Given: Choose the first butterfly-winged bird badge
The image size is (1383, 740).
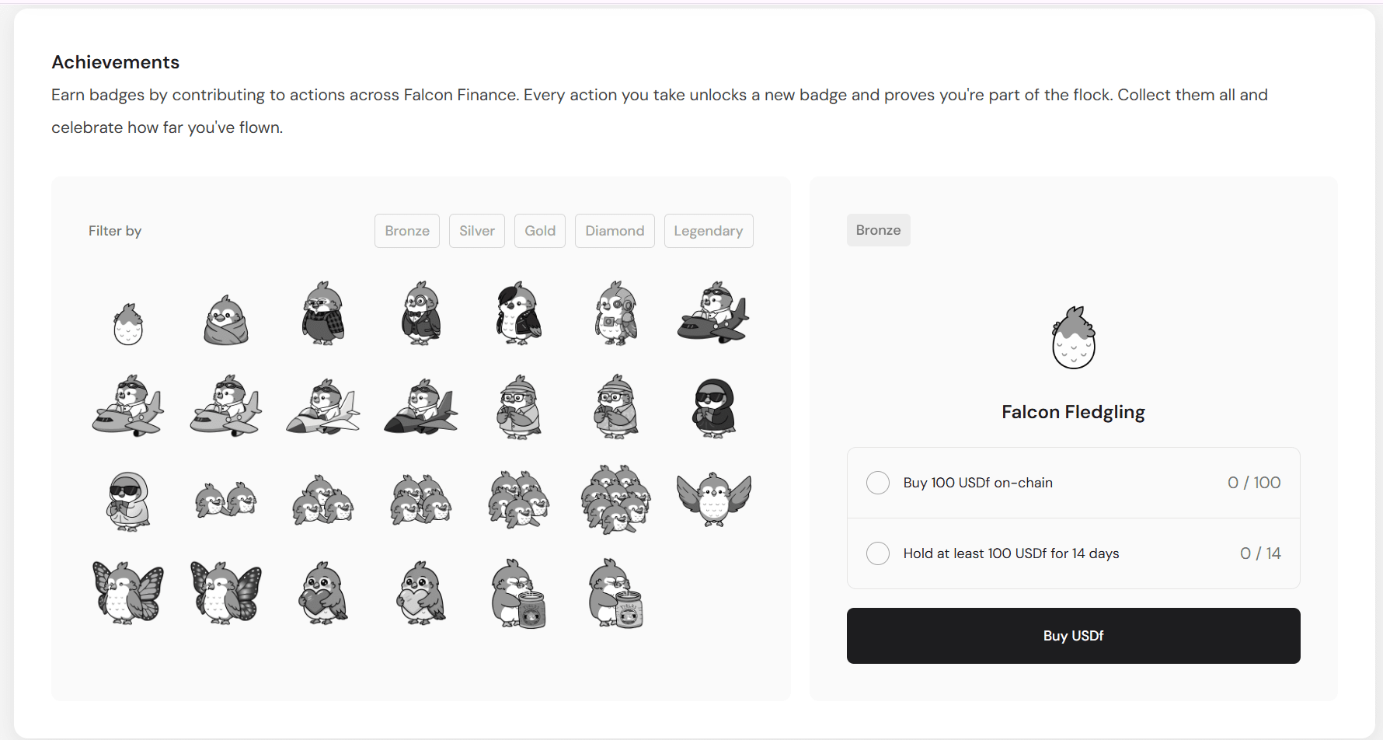Looking at the screenshot, I should [x=128, y=592].
